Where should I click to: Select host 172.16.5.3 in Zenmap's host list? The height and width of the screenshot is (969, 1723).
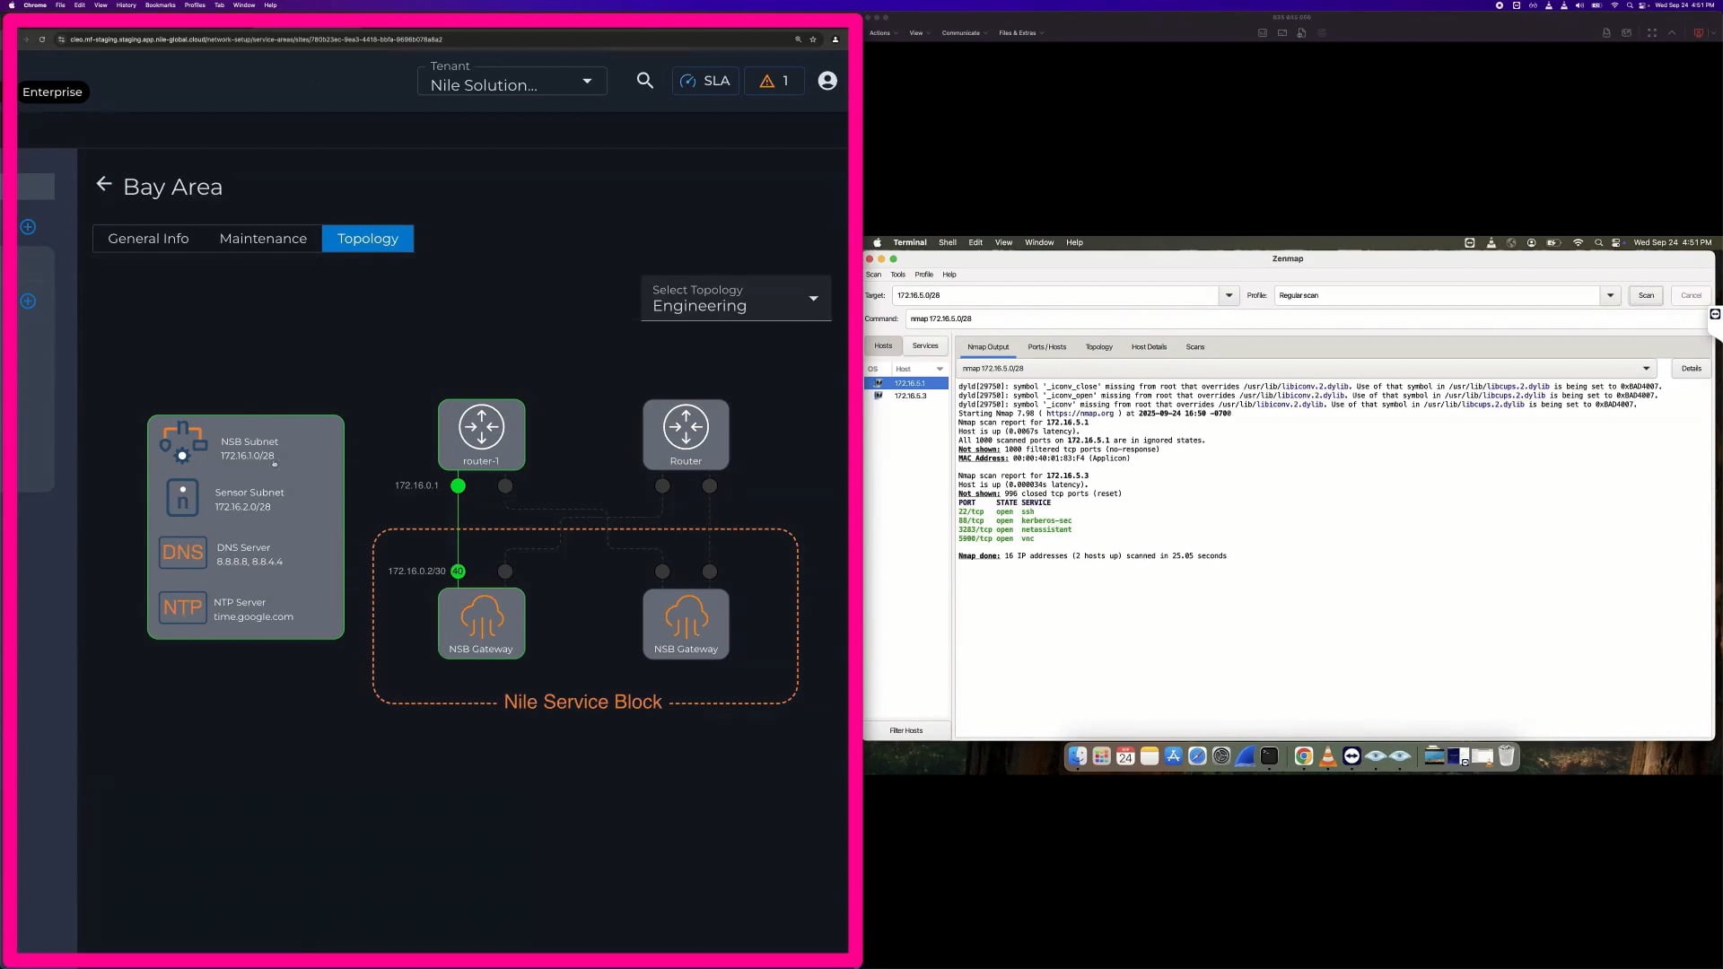click(912, 396)
